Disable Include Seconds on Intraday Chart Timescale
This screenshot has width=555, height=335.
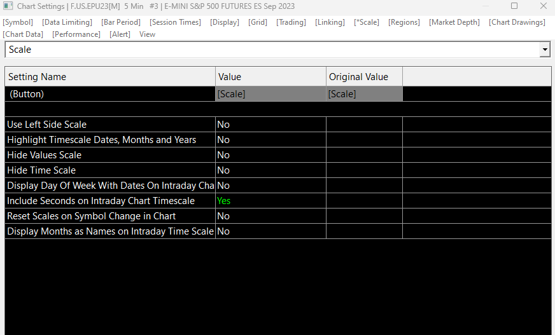tap(270, 201)
